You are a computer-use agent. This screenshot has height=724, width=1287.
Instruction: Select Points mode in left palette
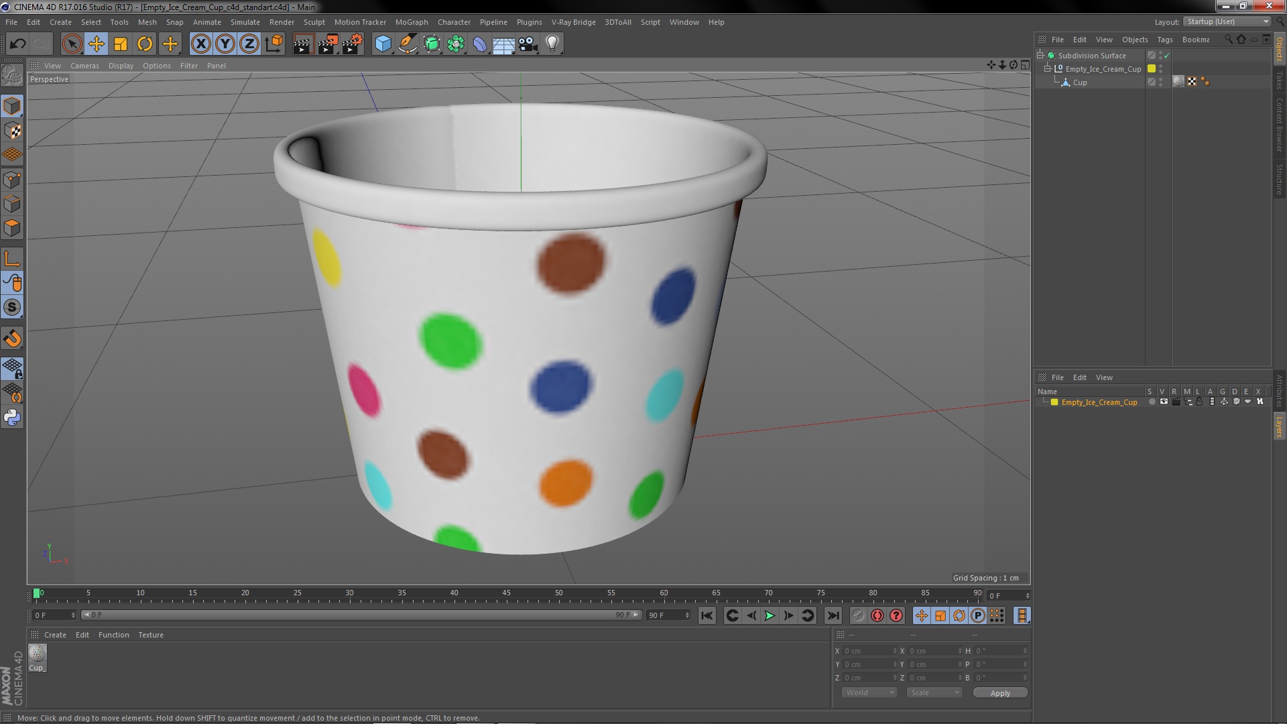click(x=12, y=180)
